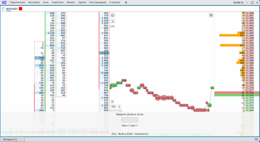The height and width of the screenshot is (142, 260).
Task: Click the Мин=1 Шаг=1 hint text
Action: (x=130, y=125)
